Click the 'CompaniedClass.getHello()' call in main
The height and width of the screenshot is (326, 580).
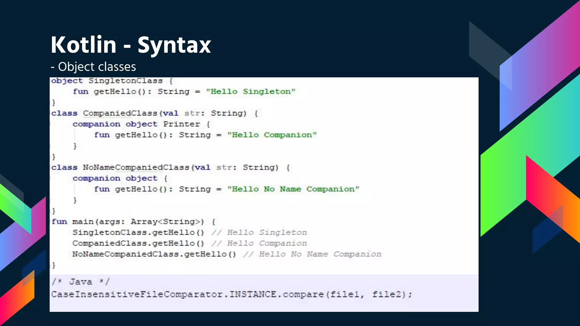138,243
